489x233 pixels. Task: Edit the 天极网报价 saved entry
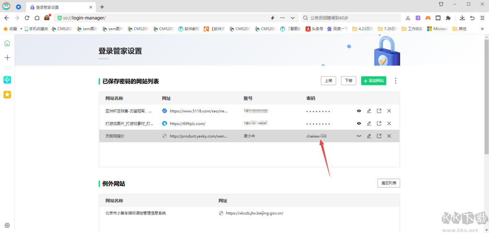point(369,136)
